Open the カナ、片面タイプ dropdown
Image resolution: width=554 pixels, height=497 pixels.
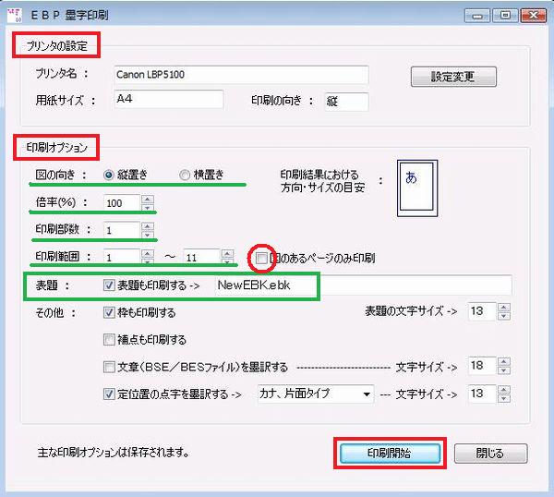(x=368, y=394)
